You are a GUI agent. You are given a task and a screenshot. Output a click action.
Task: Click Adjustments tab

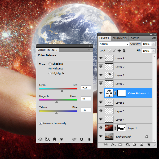click(x=48, y=50)
